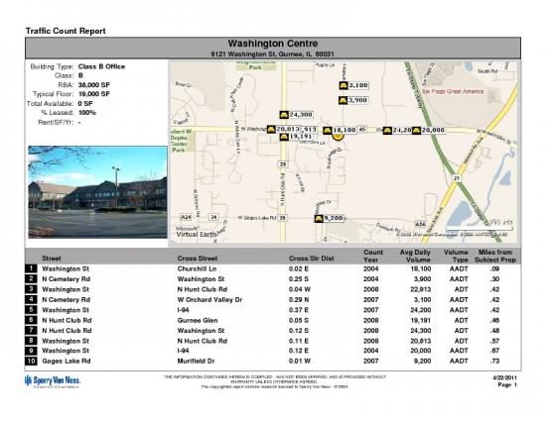The width and height of the screenshot is (546, 421).
Task: Click the Cross Str Dist column header
Action: click(x=312, y=259)
